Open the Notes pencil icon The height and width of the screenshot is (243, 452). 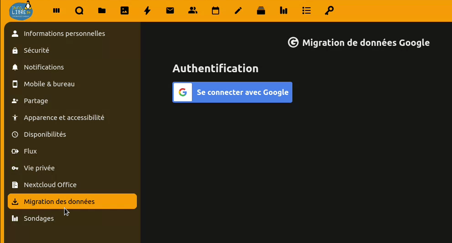(238, 10)
